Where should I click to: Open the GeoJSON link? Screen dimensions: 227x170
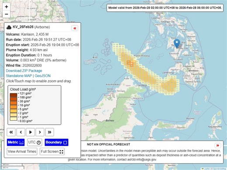tap(43, 76)
